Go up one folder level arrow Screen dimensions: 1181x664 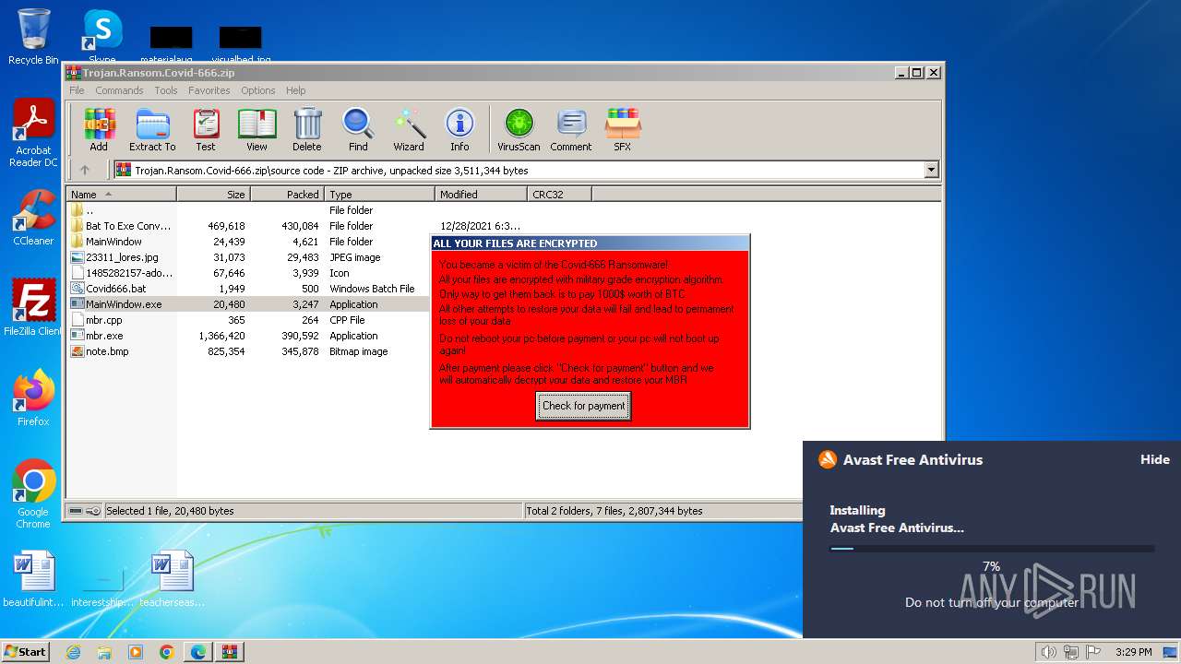coord(85,170)
